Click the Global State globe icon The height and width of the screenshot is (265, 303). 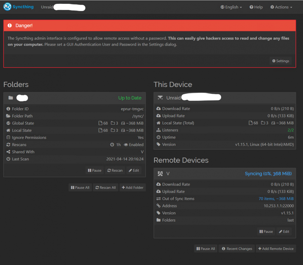(x=8, y=123)
